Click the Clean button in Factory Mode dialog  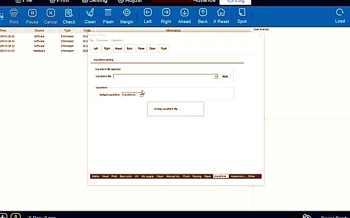pyautogui.click(x=152, y=48)
